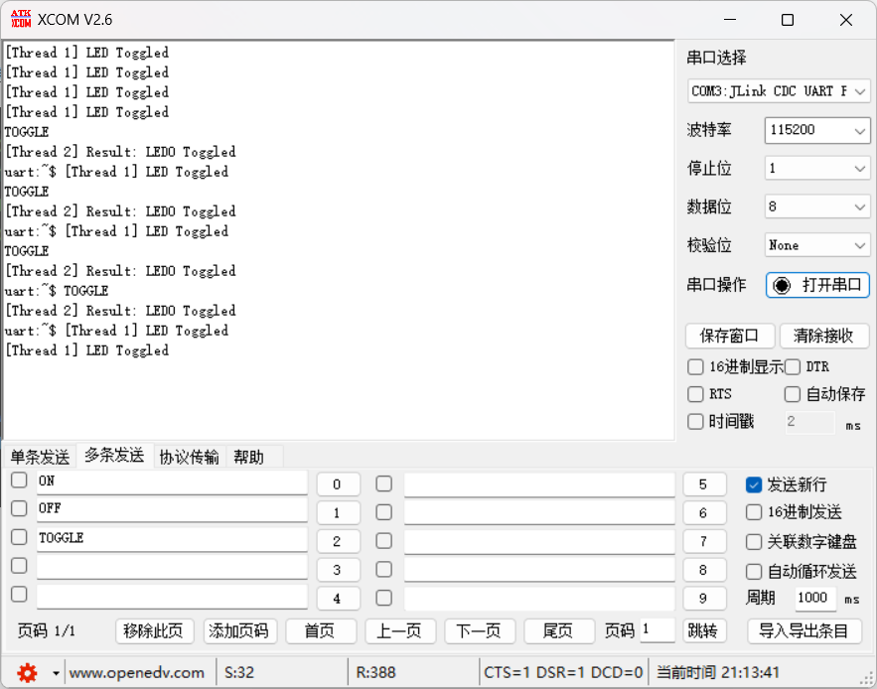The width and height of the screenshot is (877, 689).
Task: Send the ON command with button 0
Action: (x=338, y=484)
